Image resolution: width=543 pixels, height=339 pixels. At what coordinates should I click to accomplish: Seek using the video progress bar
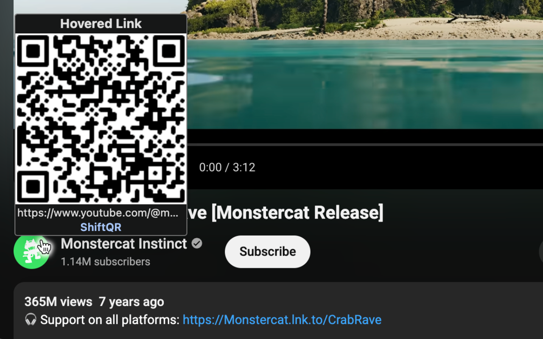365,145
